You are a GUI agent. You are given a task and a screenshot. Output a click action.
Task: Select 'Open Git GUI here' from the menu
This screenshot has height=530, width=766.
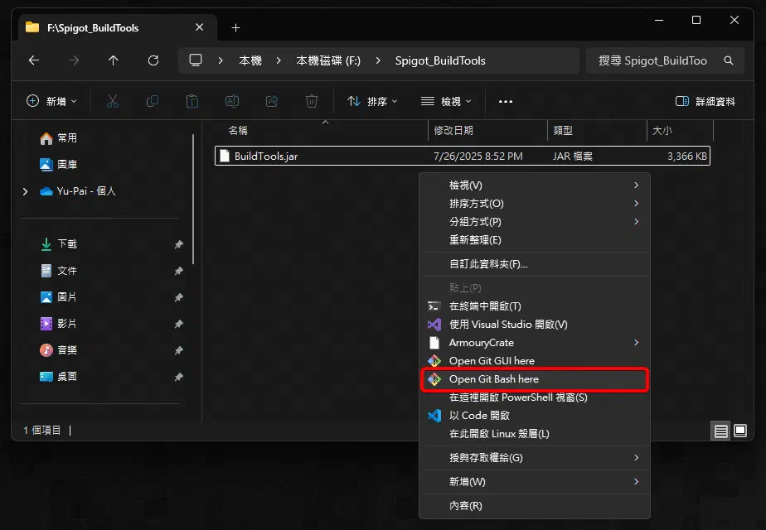(491, 361)
